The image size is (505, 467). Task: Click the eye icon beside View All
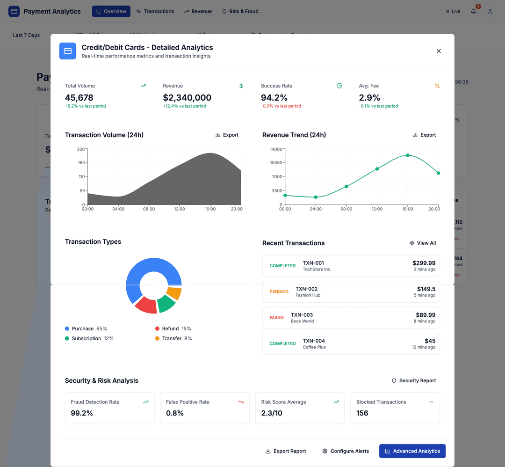point(412,243)
